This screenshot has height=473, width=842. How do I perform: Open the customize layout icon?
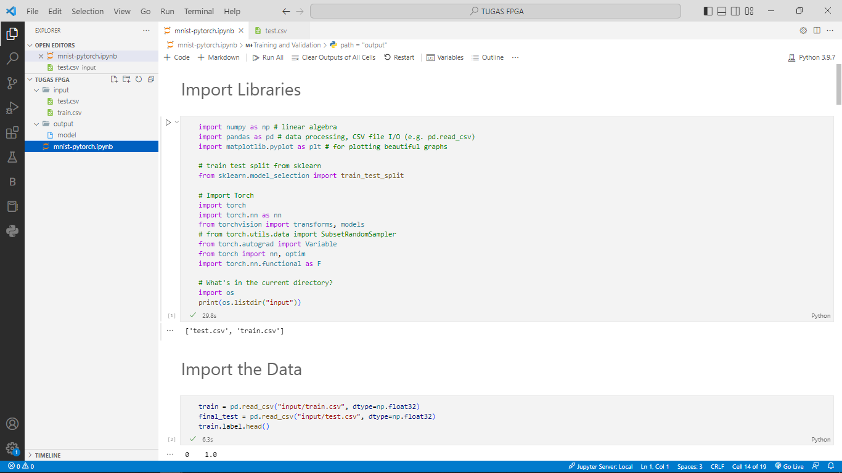point(749,11)
